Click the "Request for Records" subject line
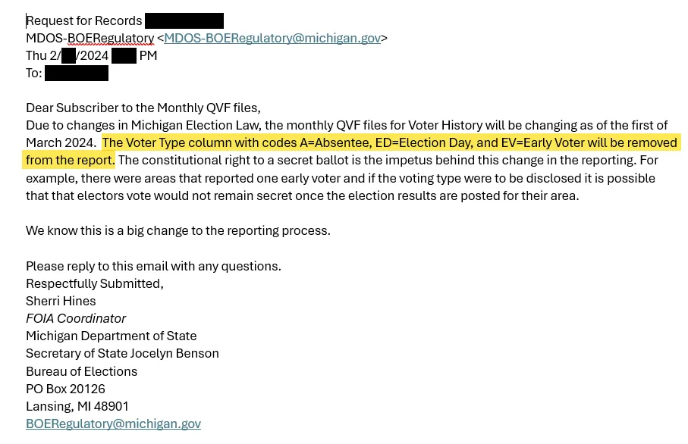688x444 pixels. click(x=83, y=20)
